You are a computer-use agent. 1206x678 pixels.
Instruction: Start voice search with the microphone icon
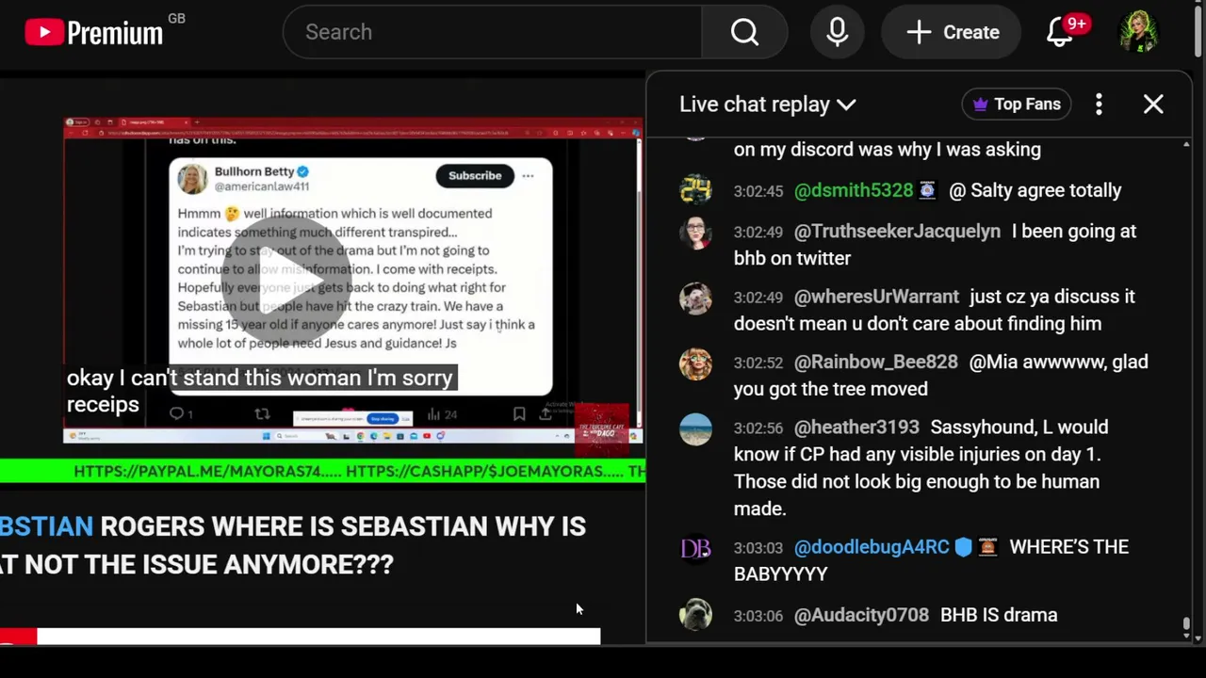pyautogui.click(x=837, y=32)
